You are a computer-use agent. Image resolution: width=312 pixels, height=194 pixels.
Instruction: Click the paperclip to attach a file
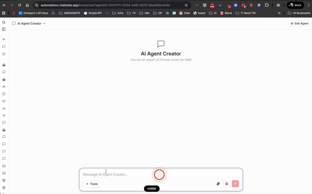(218, 184)
